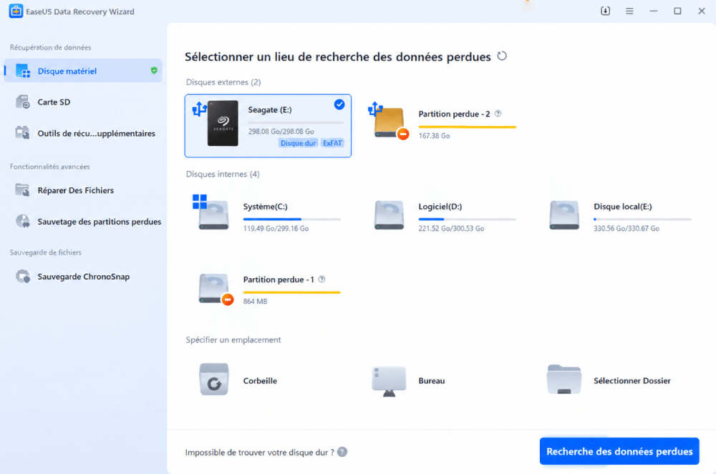Viewport: 716px width, 474px height.
Task: Click the supplementary recovery tools icon
Action: (x=22, y=133)
